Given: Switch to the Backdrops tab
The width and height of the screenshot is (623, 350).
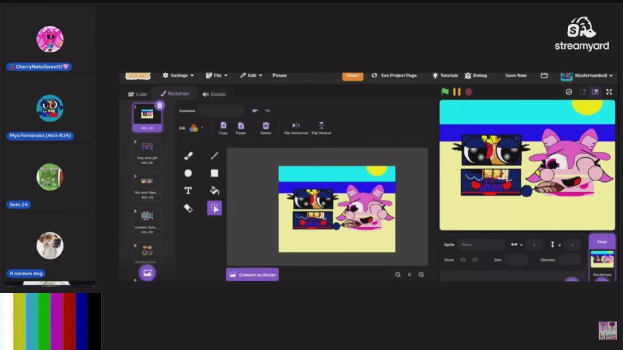Looking at the screenshot, I should [175, 94].
